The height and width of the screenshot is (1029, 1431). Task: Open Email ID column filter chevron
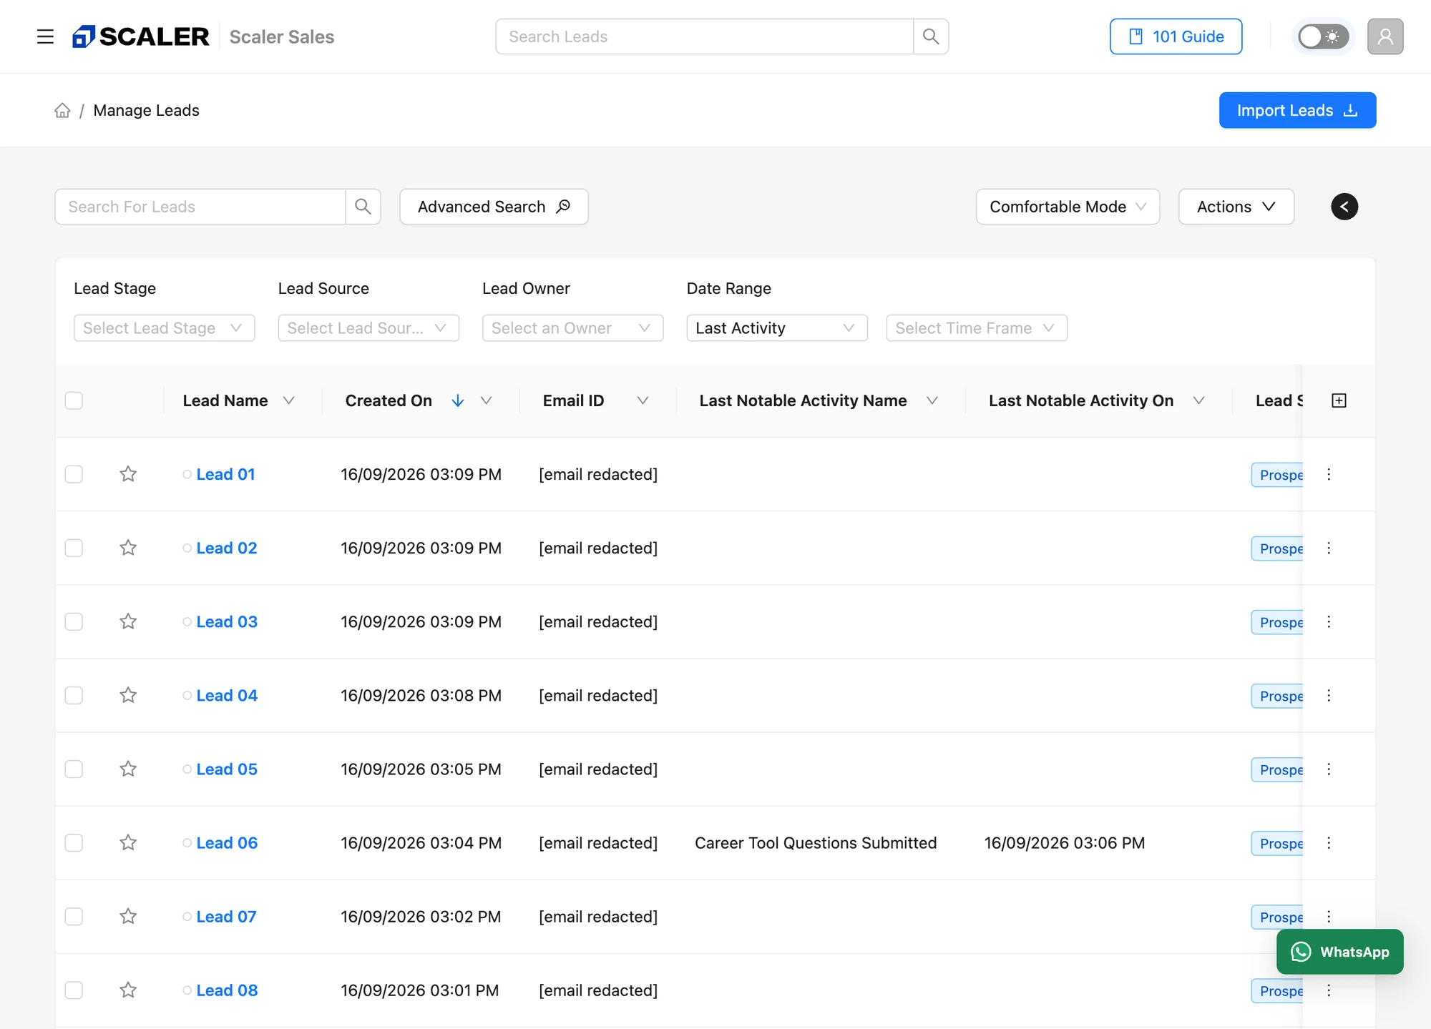[643, 400]
